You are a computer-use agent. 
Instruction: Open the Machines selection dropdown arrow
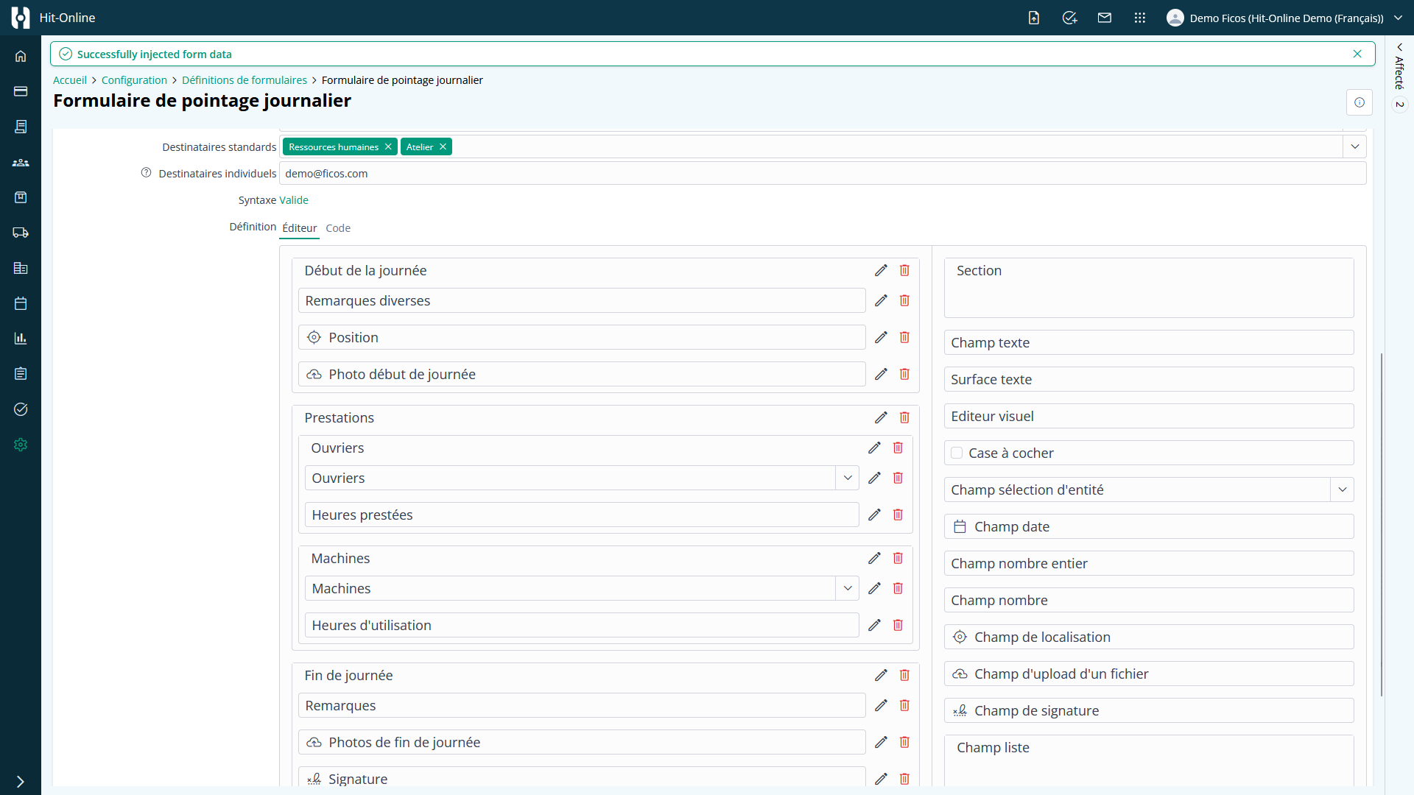(x=848, y=589)
